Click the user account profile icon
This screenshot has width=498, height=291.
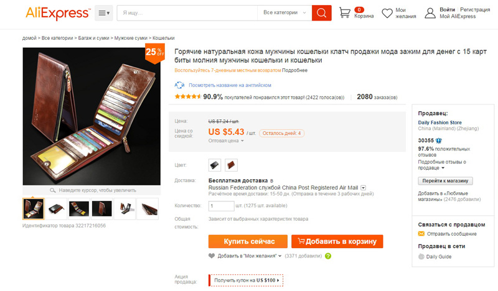point(430,13)
